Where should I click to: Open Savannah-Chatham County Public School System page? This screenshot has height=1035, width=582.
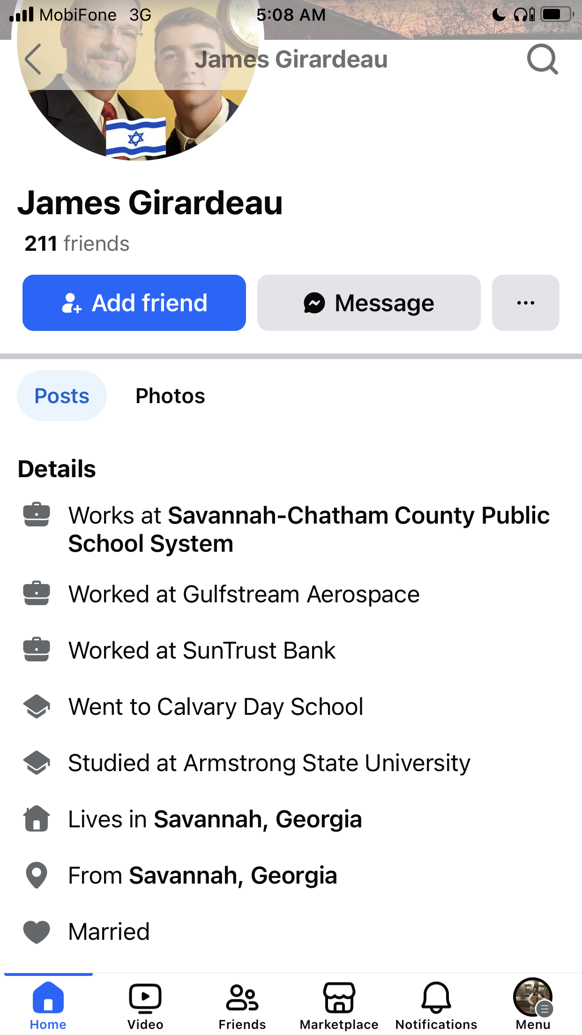tap(309, 530)
